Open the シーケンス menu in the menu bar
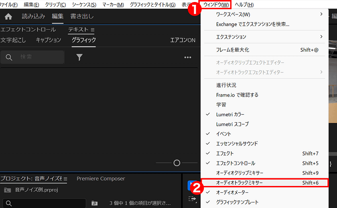The height and width of the screenshot is (208, 337). point(84,4)
